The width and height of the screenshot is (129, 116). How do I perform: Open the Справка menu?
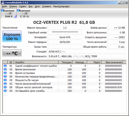click(46, 6)
